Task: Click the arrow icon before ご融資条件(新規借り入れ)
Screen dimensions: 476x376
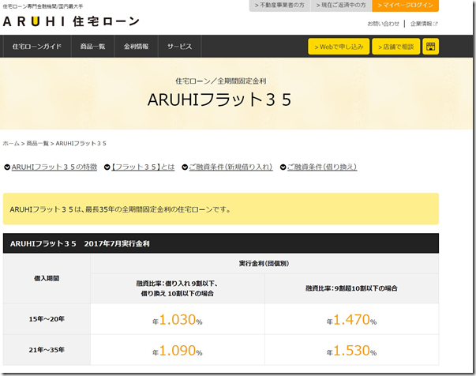Action: click(x=185, y=167)
